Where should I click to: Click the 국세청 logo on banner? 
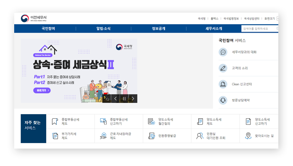(124, 47)
